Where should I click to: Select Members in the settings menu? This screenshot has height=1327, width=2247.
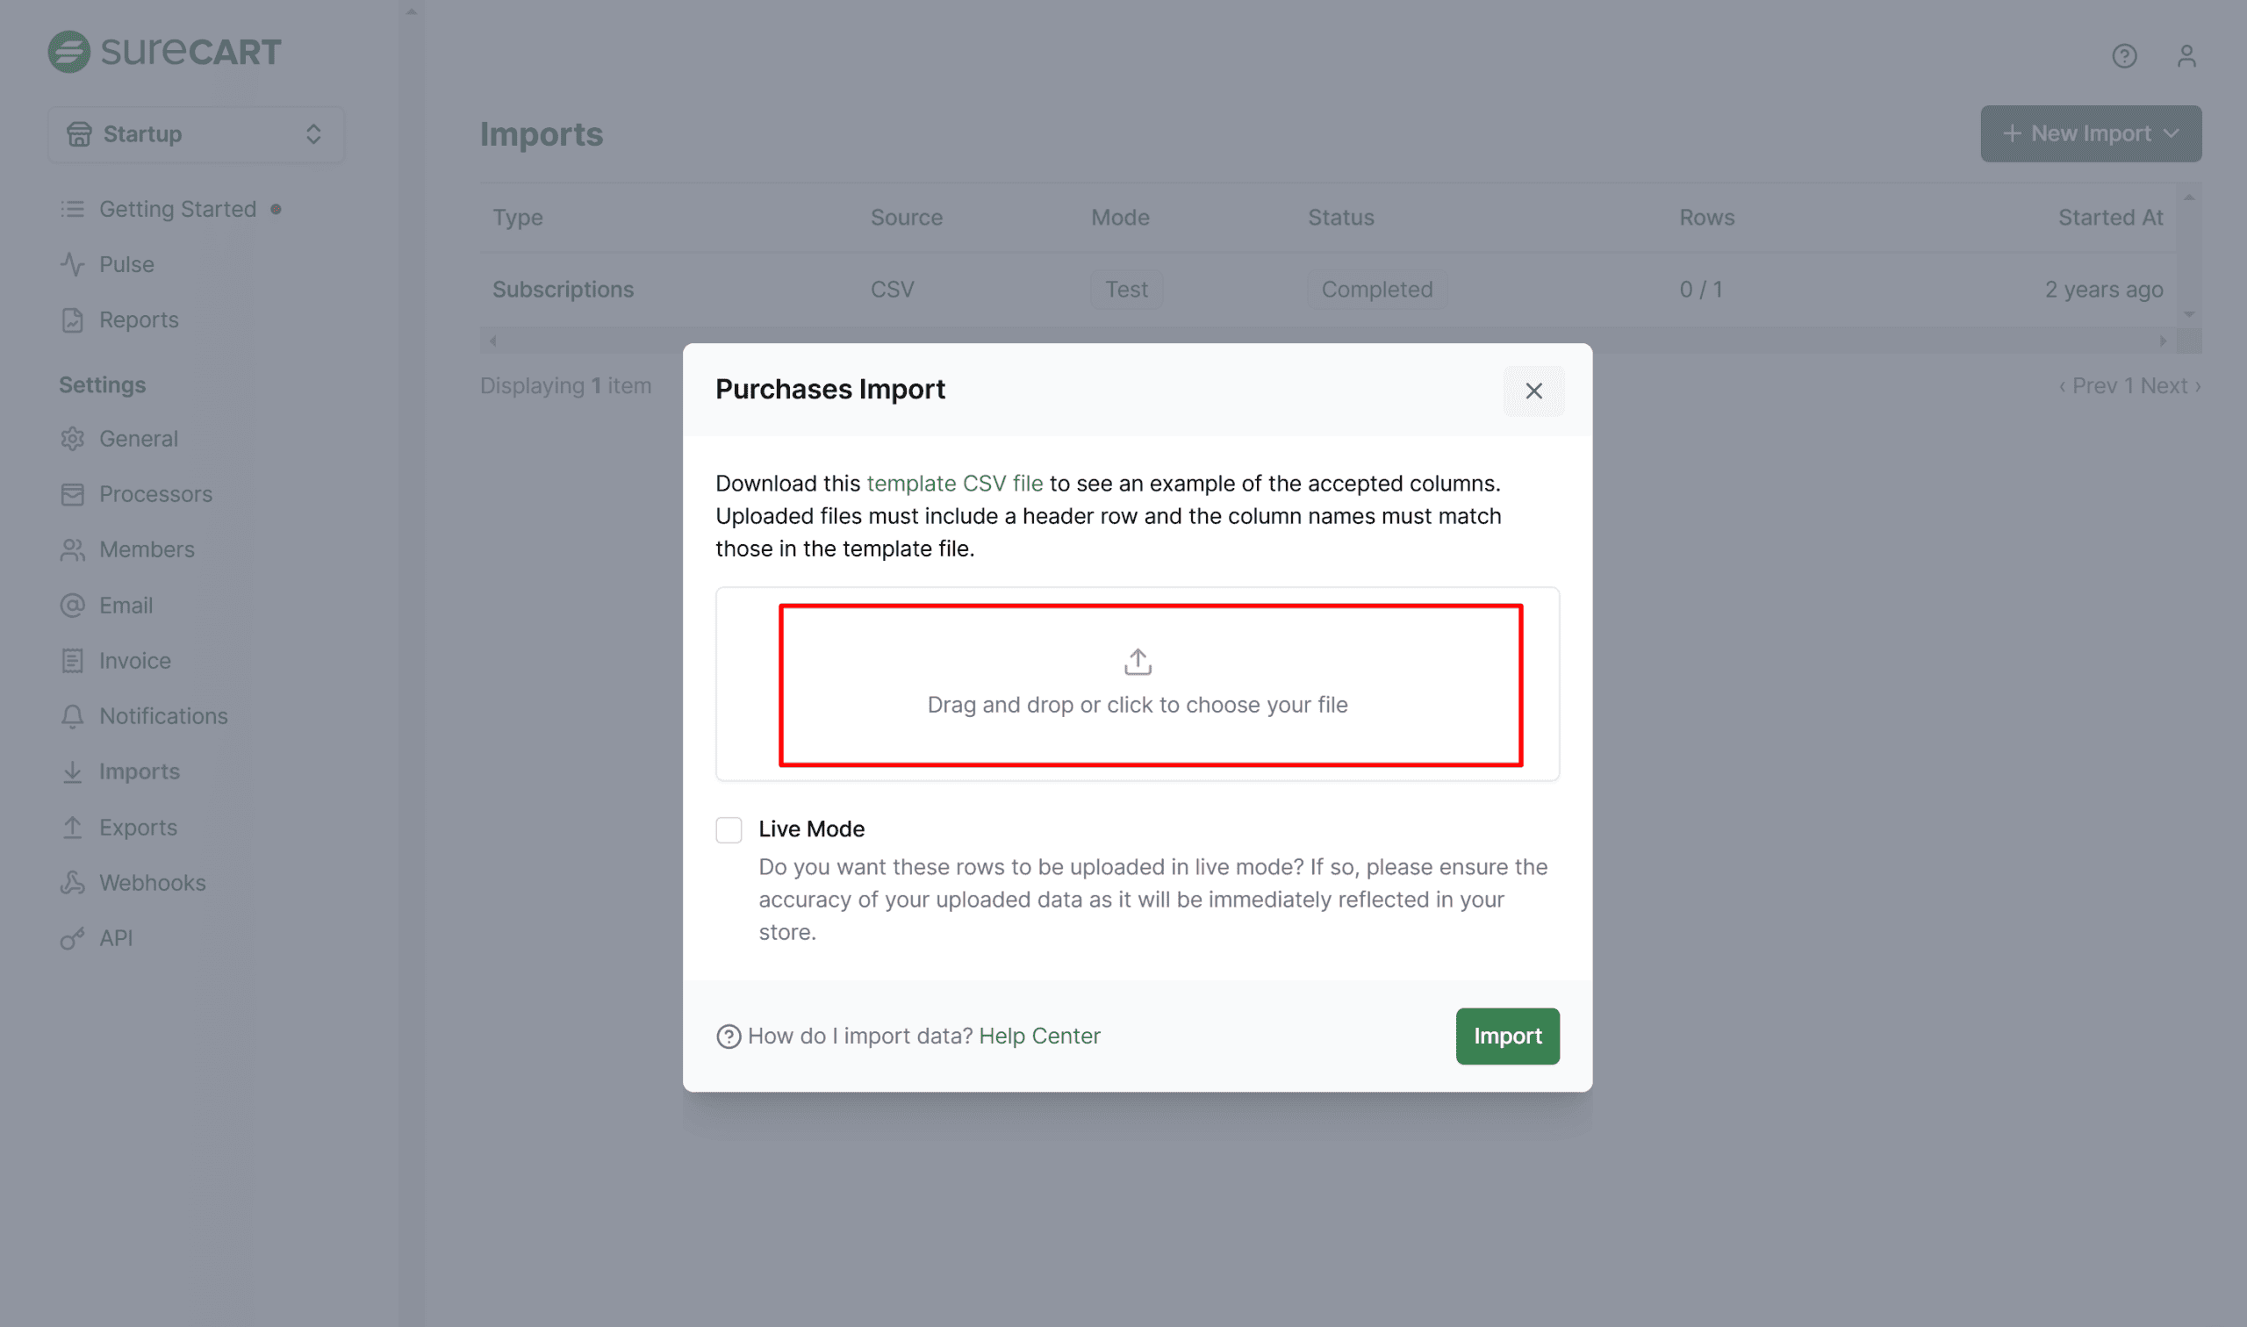pos(147,550)
